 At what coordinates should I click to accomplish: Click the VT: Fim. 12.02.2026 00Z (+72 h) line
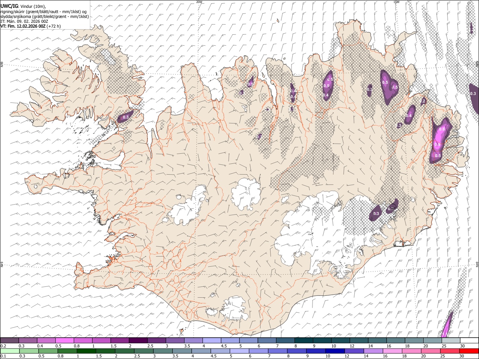coord(31,26)
